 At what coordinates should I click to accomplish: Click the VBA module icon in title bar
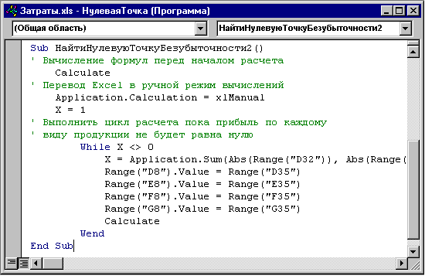pos(12,11)
